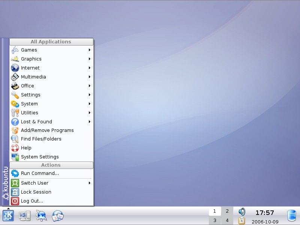Viewport: 300px width, 225px height.
Task: Open the Klipper clipboard tray icon
Action: [242, 221]
